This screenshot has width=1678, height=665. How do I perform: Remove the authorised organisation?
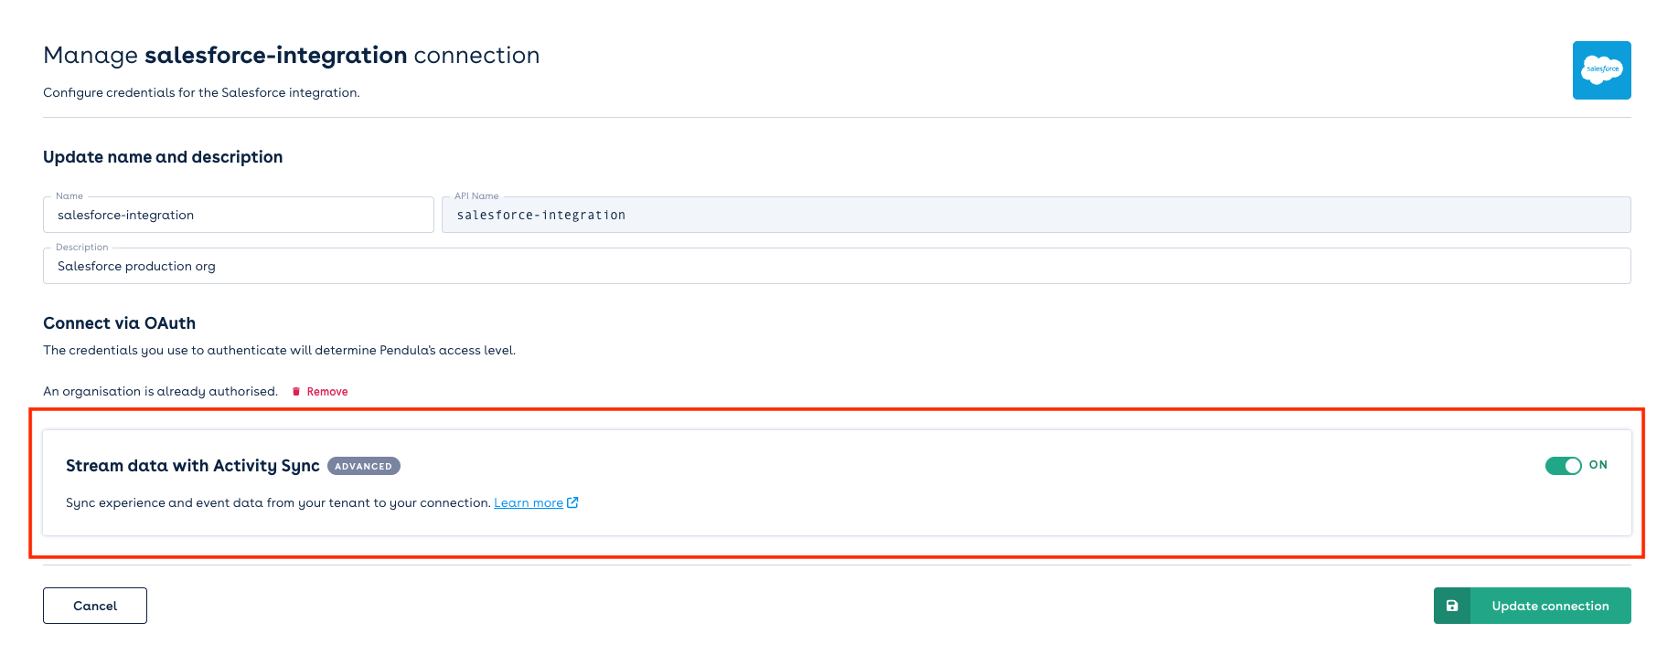[x=326, y=392]
